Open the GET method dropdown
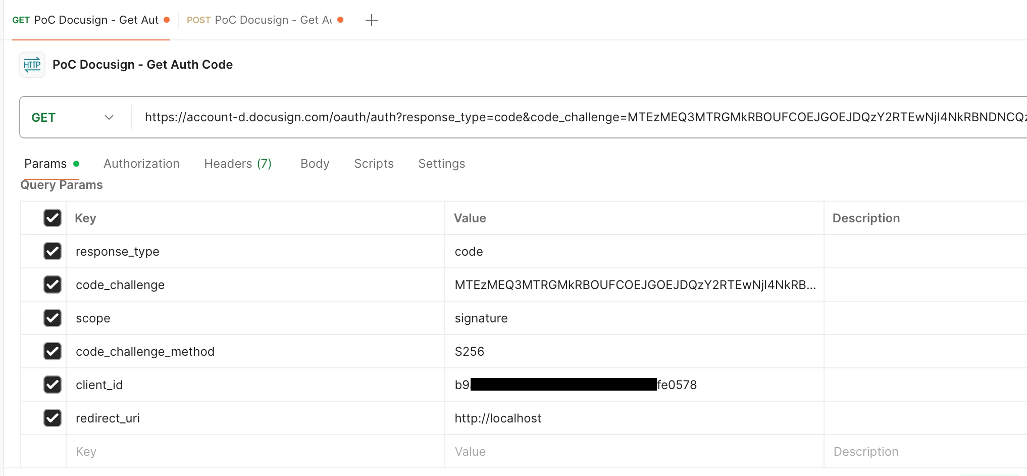 point(73,117)
